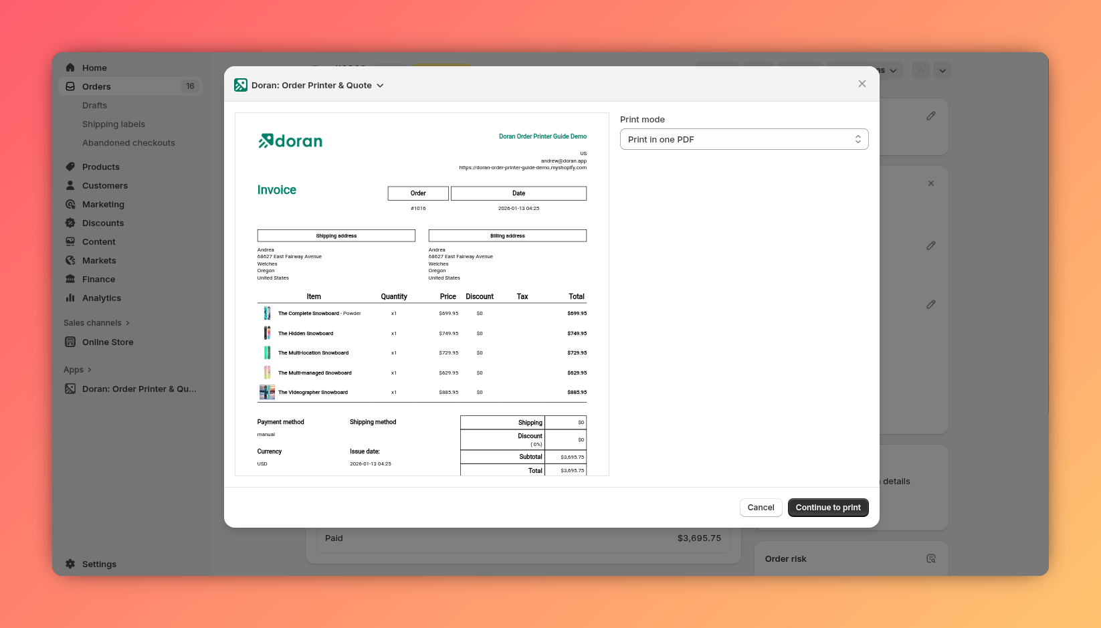Expand the Doran: Order Printer & Quote title chevron
1101x628 pixels.
point(380,86)
